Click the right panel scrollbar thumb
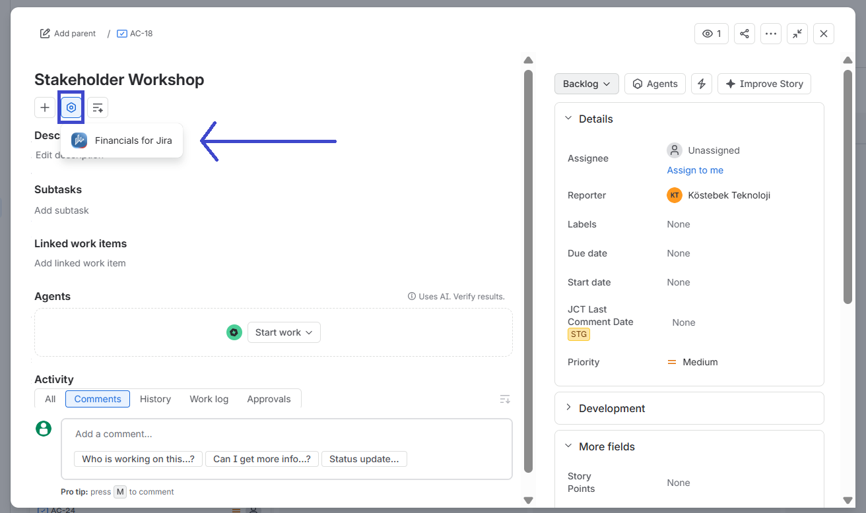Screen dimensions: 866x513 point(848,187)
